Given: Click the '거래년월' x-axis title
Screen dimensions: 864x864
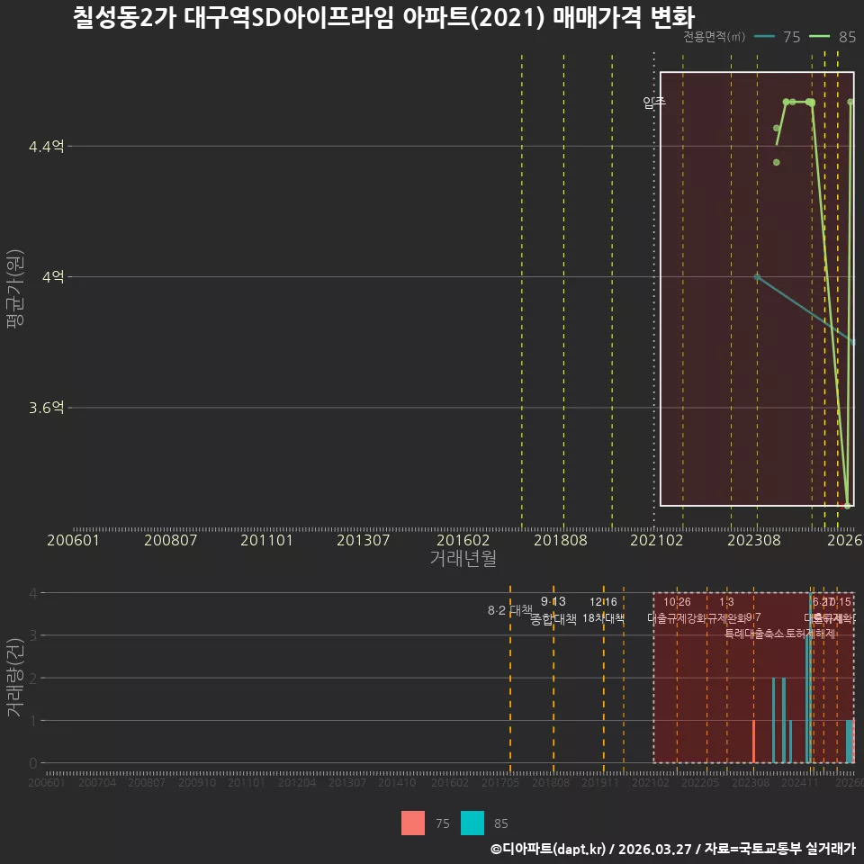Looking at the screenshot, I should pyautogui.click(x=463, y=558).
